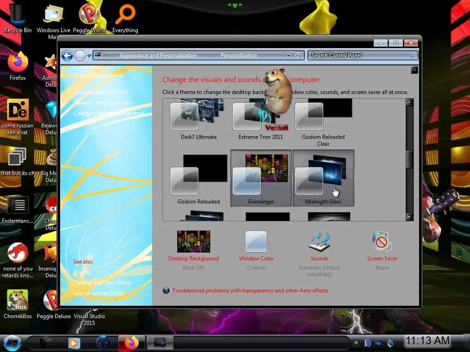Go back with the blue Back arrow
The width and height of the screenshot is (470, 352).
67,55
